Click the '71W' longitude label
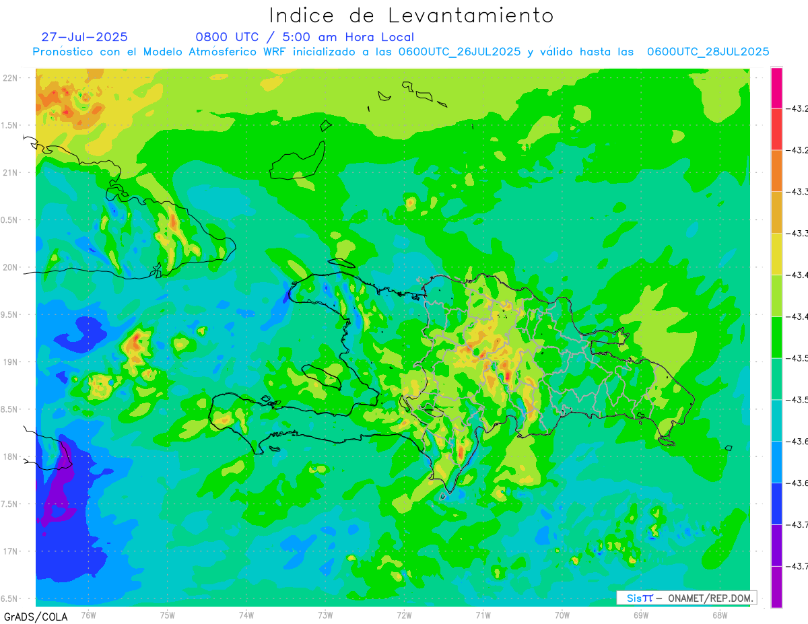808x624 pixels. tap(483, 615)
